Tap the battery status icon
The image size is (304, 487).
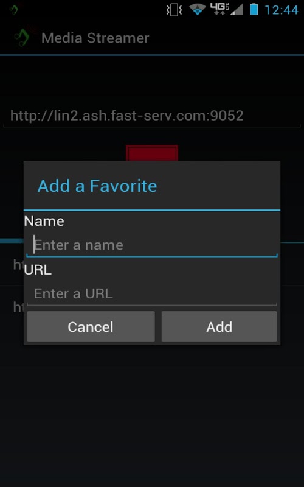[254, 10]
